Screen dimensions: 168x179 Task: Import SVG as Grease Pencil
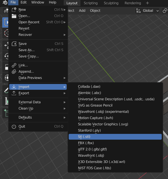[x=115, y=105]
